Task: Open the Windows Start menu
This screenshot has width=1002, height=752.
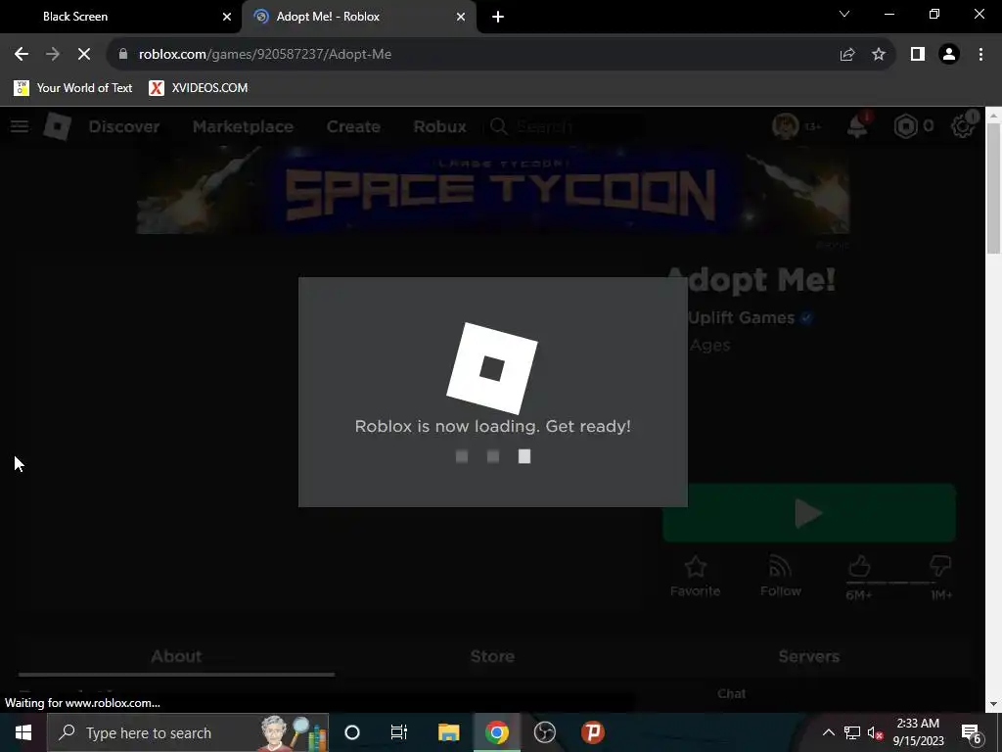Action: click(x=23, y=732)
